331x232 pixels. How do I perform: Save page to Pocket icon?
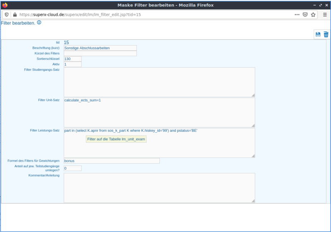pos(305,14)
